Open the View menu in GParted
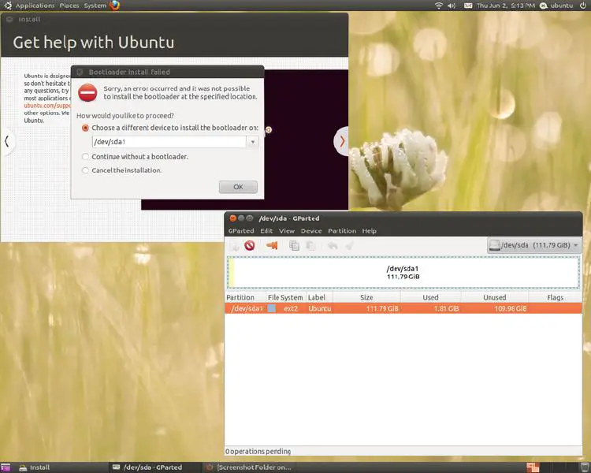The width and height of the screenshot is (591, 473). tap(287, 231)
